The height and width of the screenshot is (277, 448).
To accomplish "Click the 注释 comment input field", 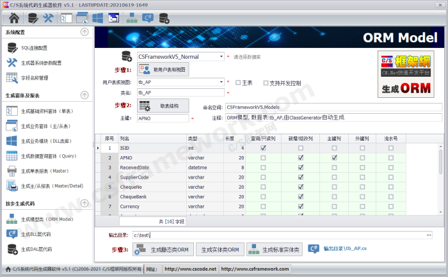I will click(x=333, y=117).
